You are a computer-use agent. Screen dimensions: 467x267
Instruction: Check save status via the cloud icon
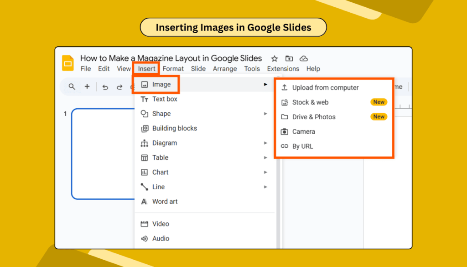pyautogui.click(x=304, y=58)
